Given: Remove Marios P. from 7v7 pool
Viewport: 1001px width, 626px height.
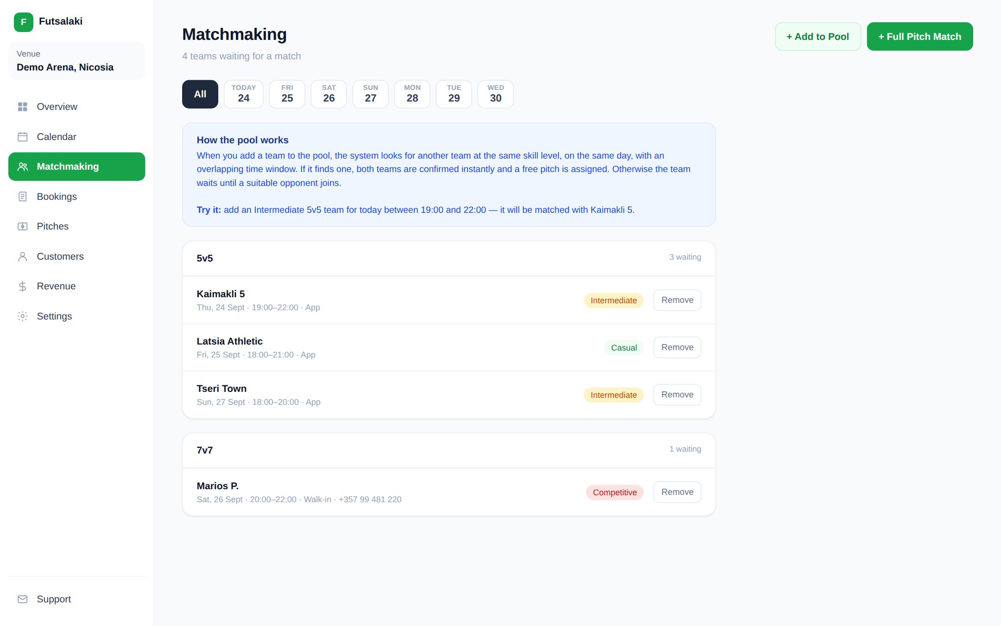Looking at the screenshot, I should (677, 492).
